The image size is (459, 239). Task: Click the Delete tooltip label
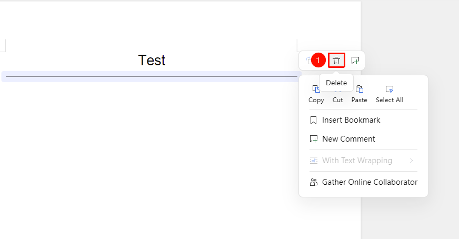(x=336, y=83)
